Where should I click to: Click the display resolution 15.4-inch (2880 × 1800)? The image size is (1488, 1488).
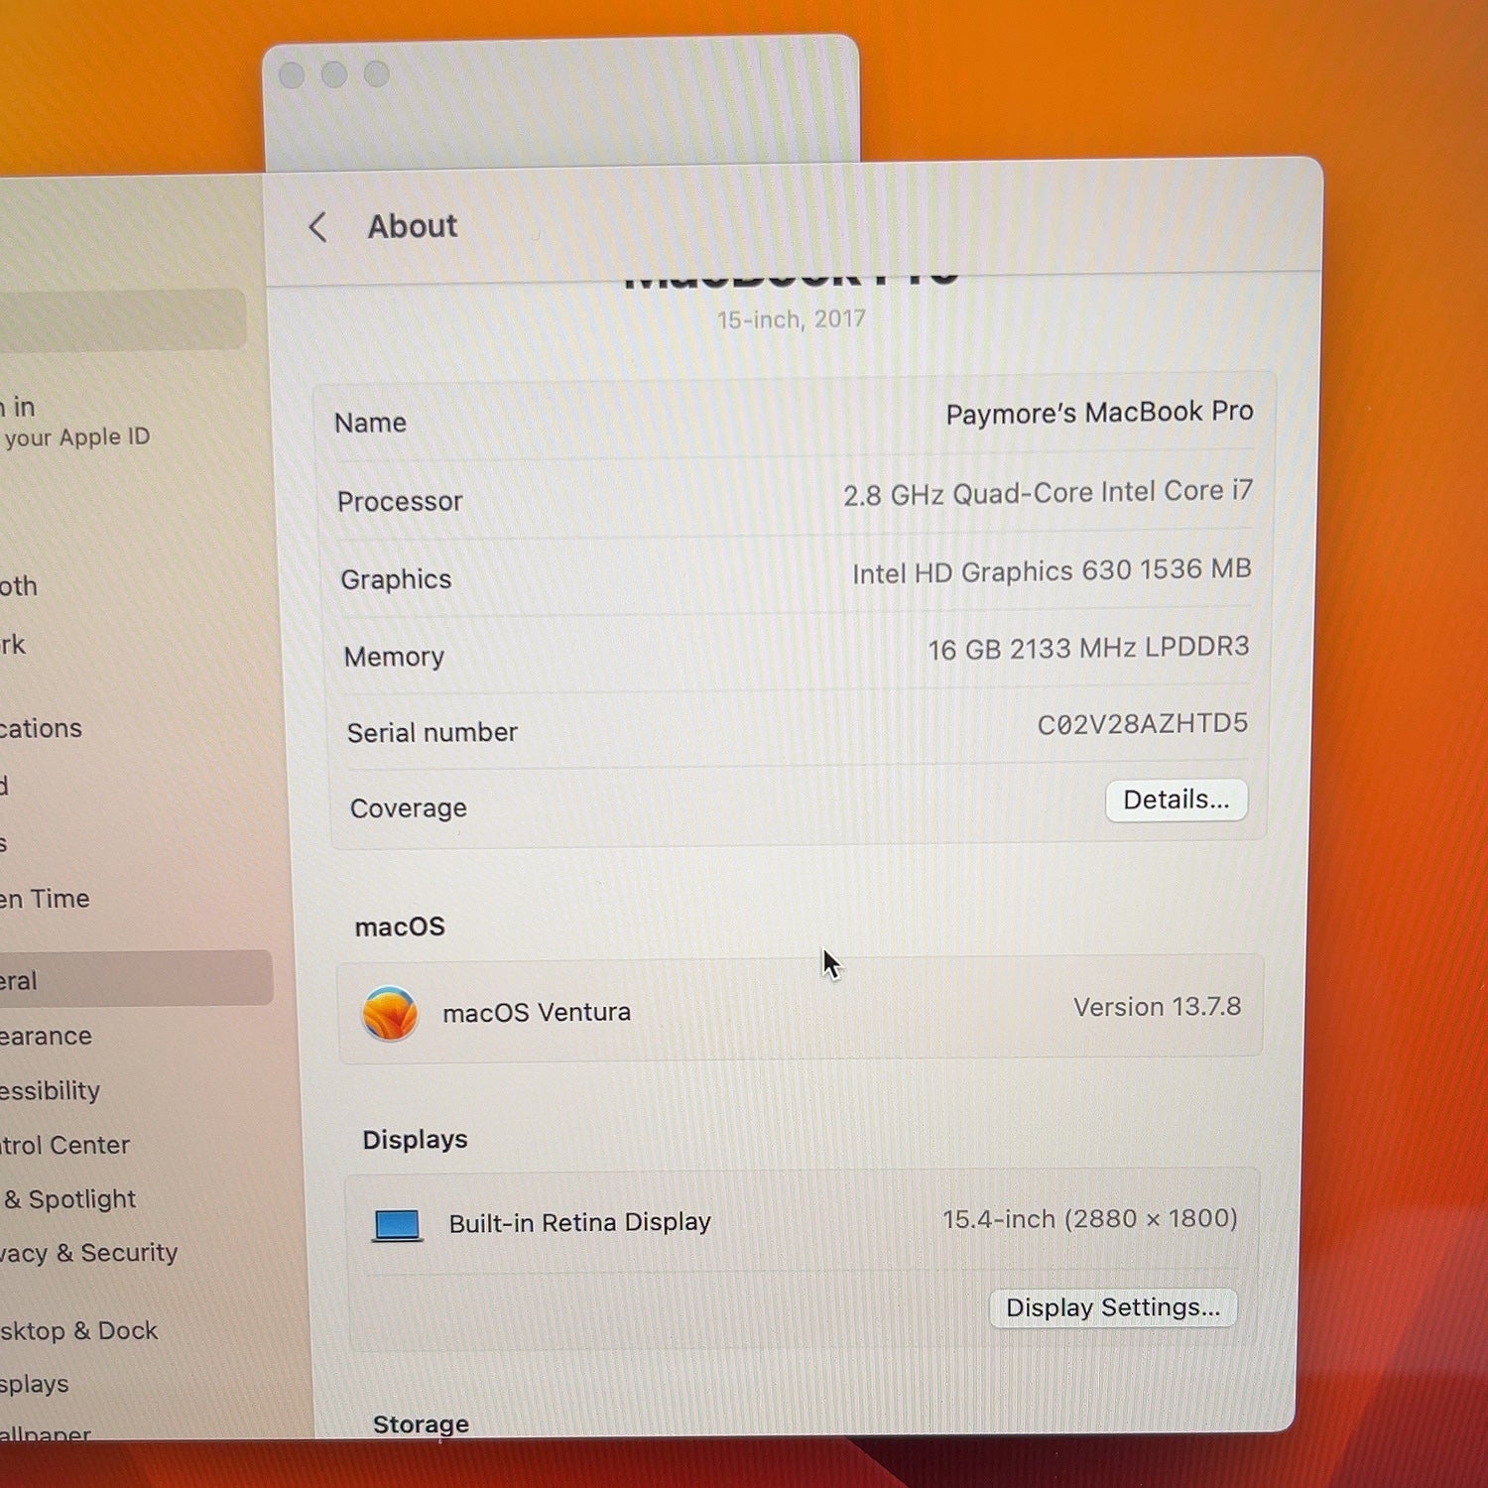(1089, 1218)
